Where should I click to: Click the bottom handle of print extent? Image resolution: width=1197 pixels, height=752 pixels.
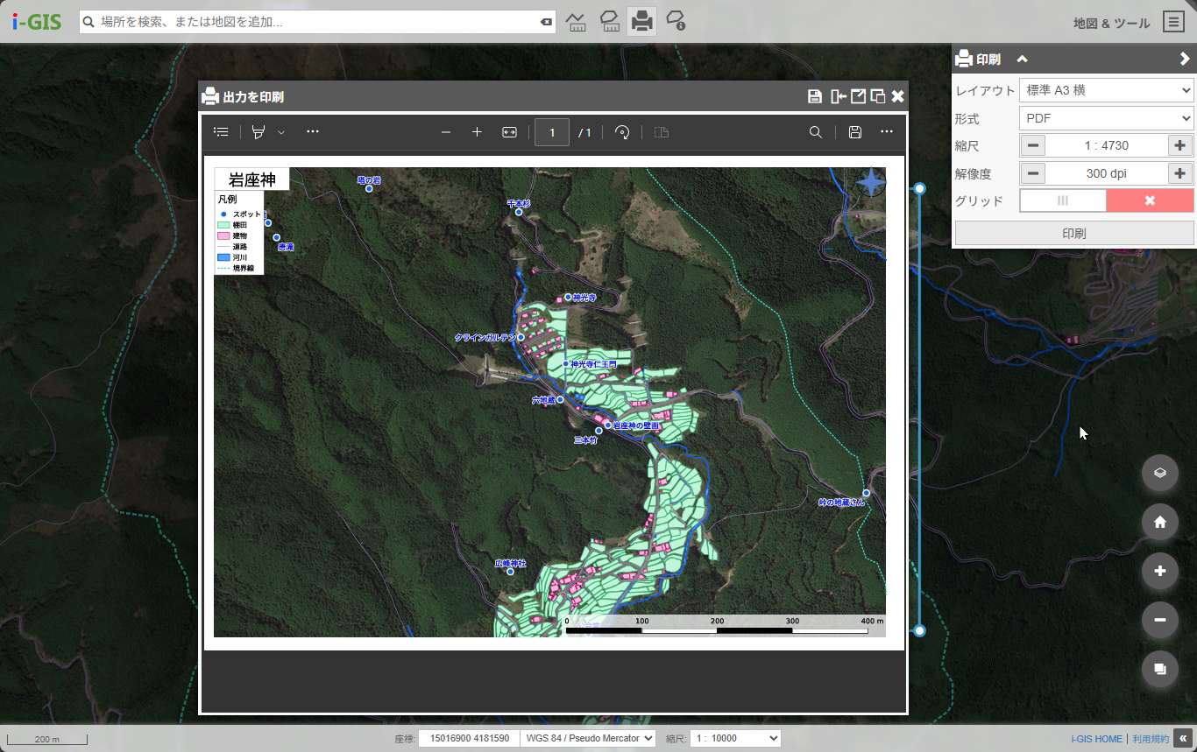(x=919, y=630)
